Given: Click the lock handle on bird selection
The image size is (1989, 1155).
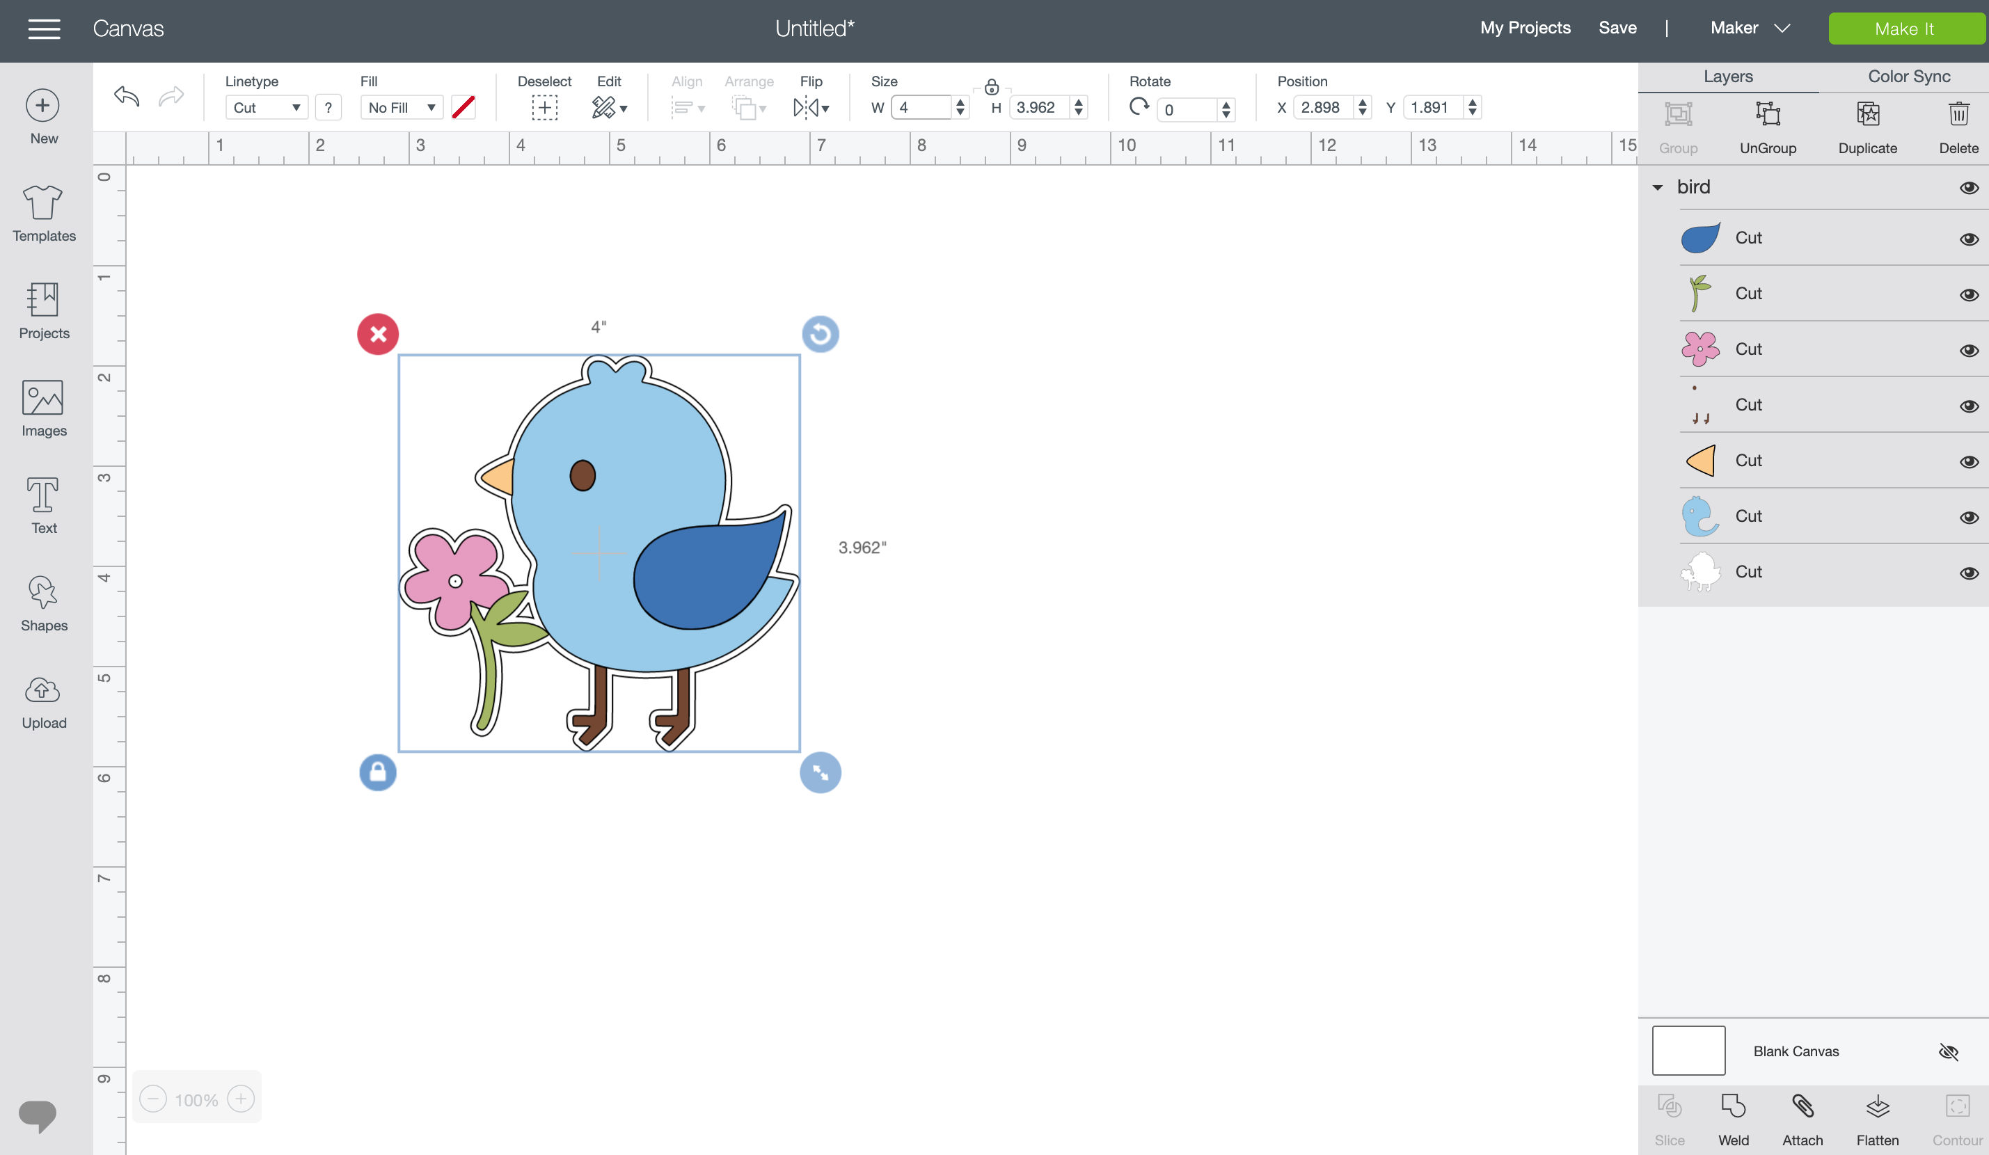Looking at the screenshot, I should (378, 772).
